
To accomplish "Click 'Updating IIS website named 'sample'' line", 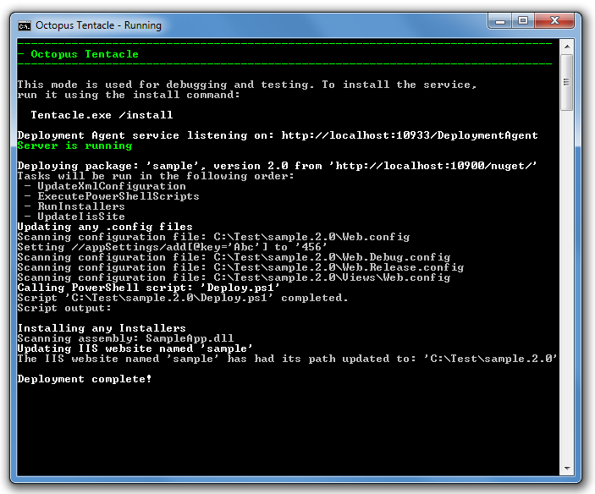I will (x=135, y=349).
